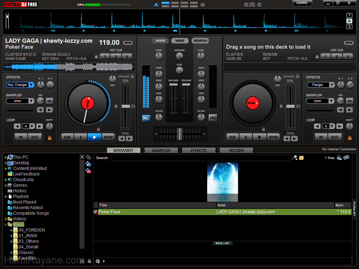Image resolution: width=359 pixels, height=269 pixels.
Task: Switch to the SAMPLER tab
Action: click(161, 150)
